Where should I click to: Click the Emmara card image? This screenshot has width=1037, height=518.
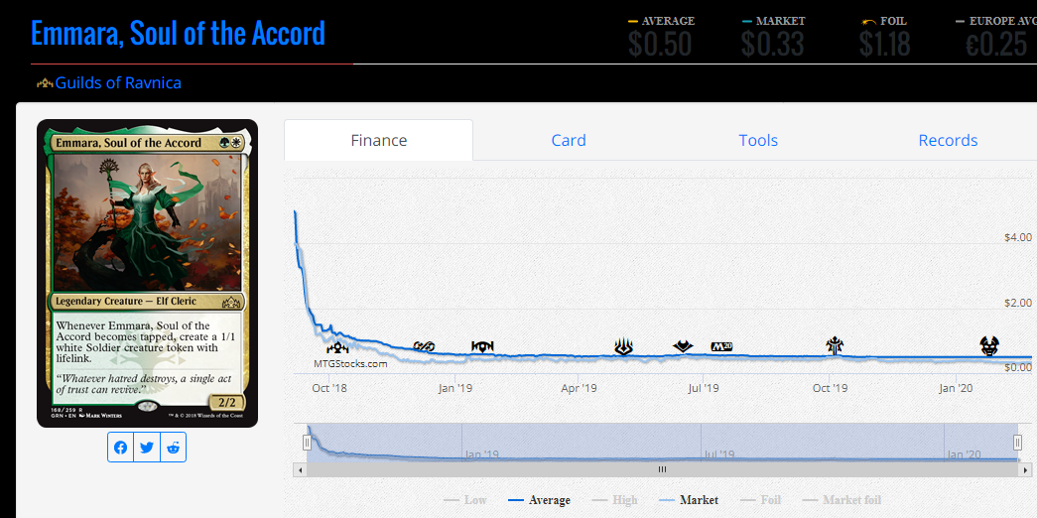pyautogui.click(x=148, y=273)
